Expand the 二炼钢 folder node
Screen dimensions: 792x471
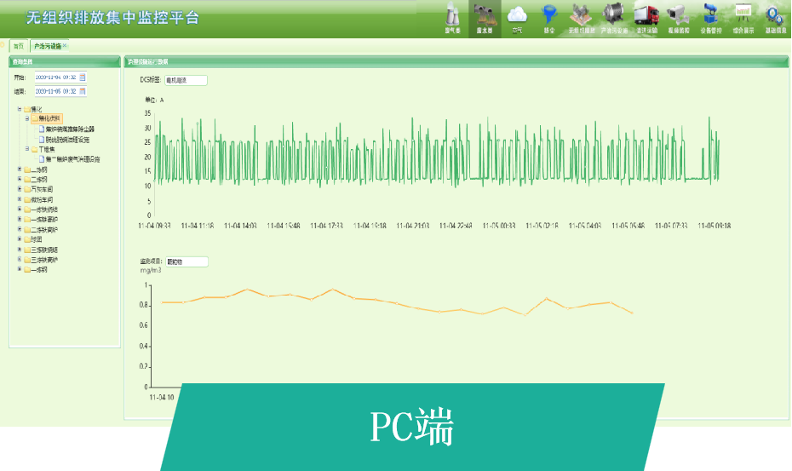pyautogui.click(x=20, y=180)
